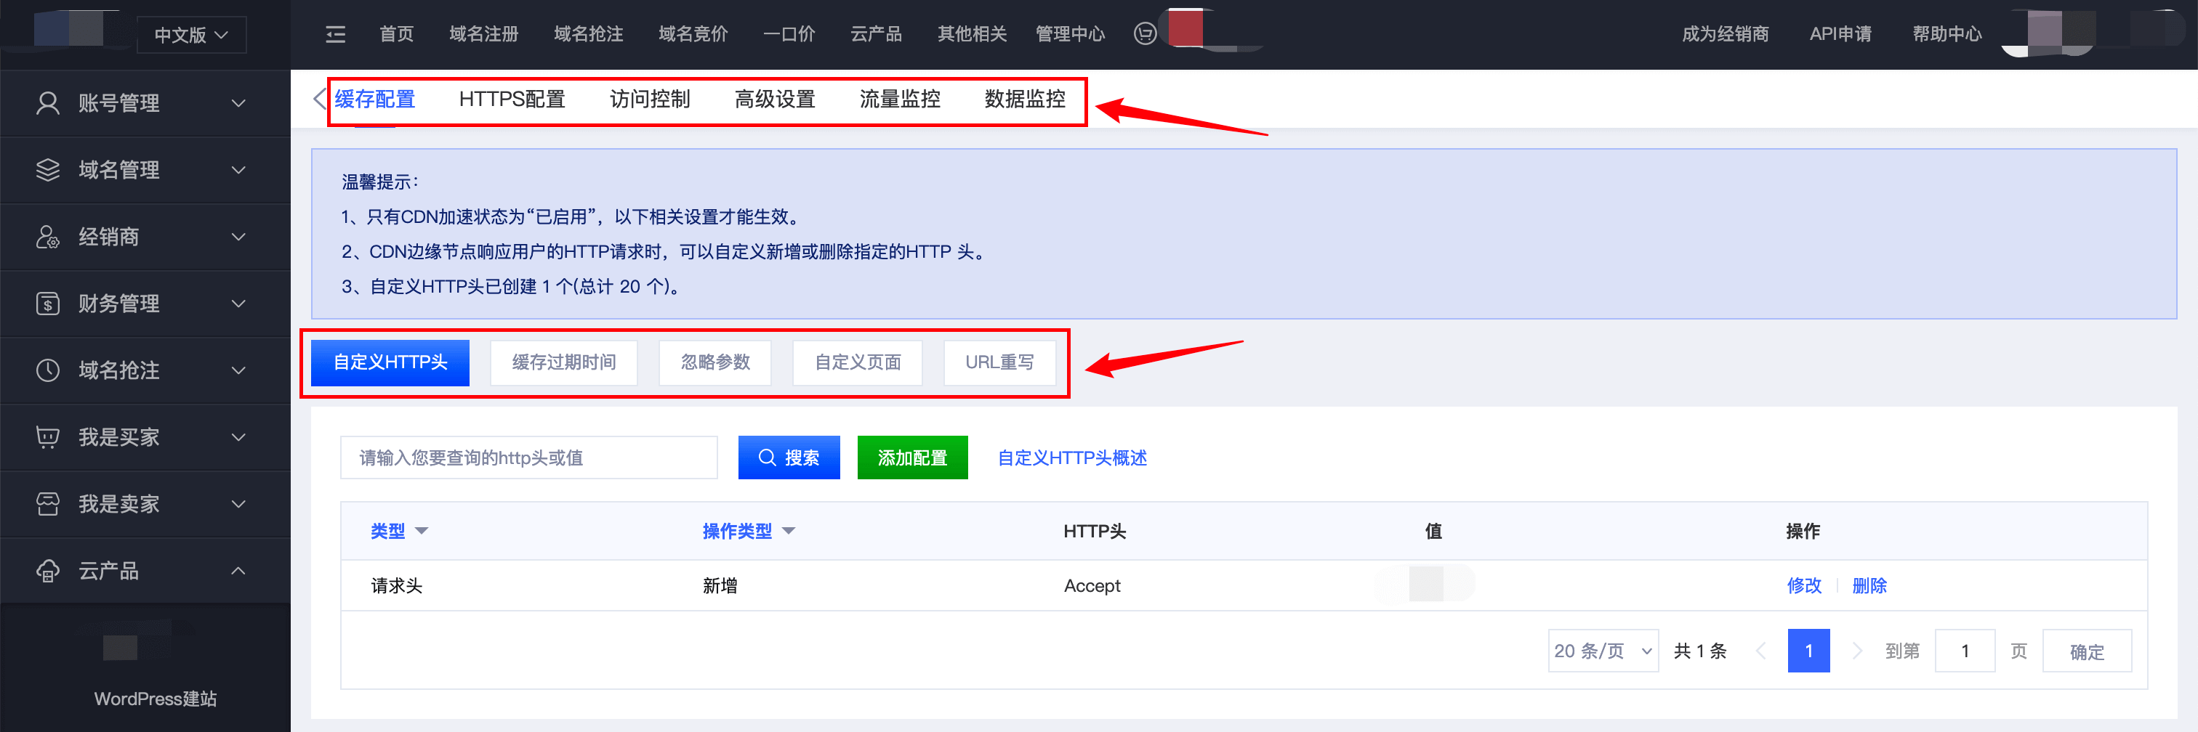Open the 自定义HTTP头概述 link

click(1071, 458)
